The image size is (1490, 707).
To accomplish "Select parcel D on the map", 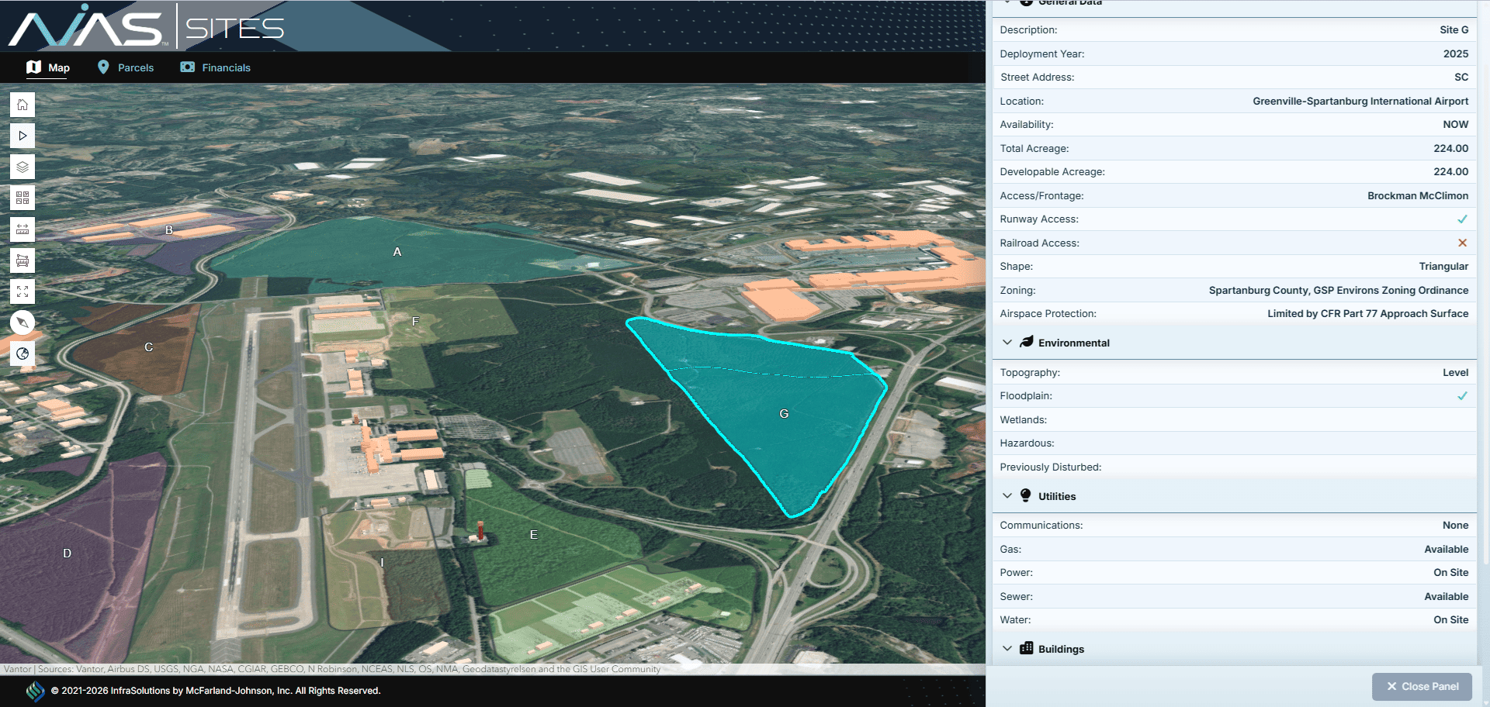I will tap(67, 554).
